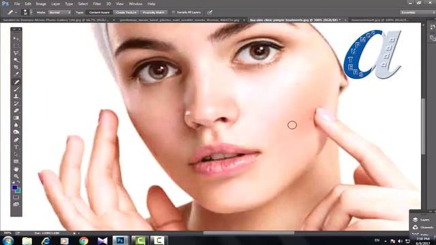Open File Explorer from the taskbar
This screenshot has width=436, height=245.
pos(27,241)
